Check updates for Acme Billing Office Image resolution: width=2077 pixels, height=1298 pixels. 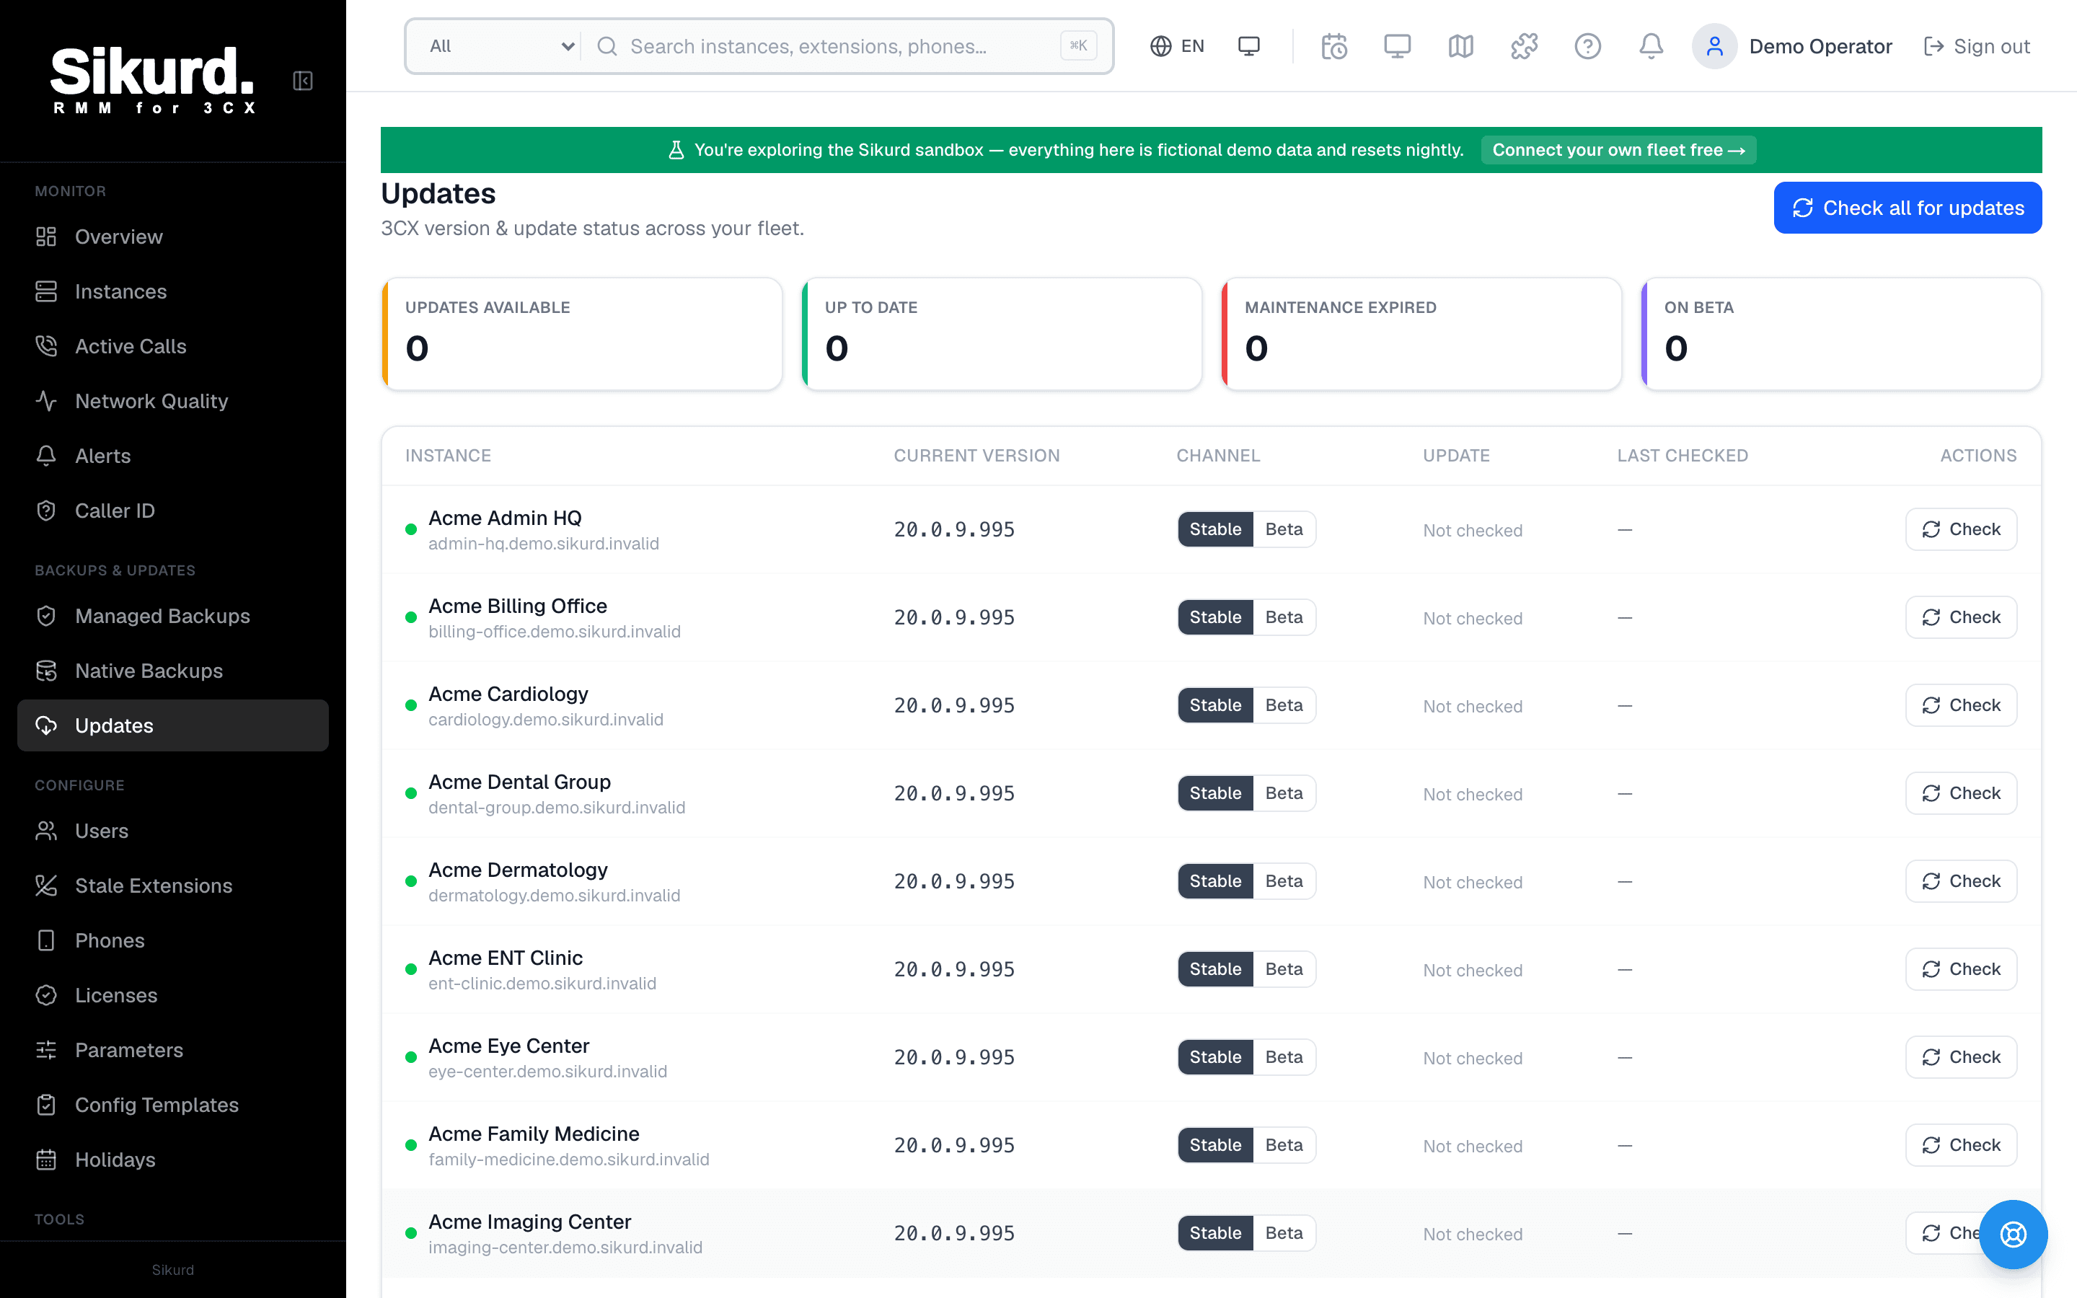pos(1960,617)
